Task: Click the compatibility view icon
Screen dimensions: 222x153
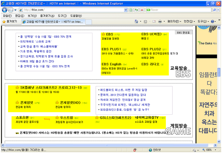Action: point(131,10)
